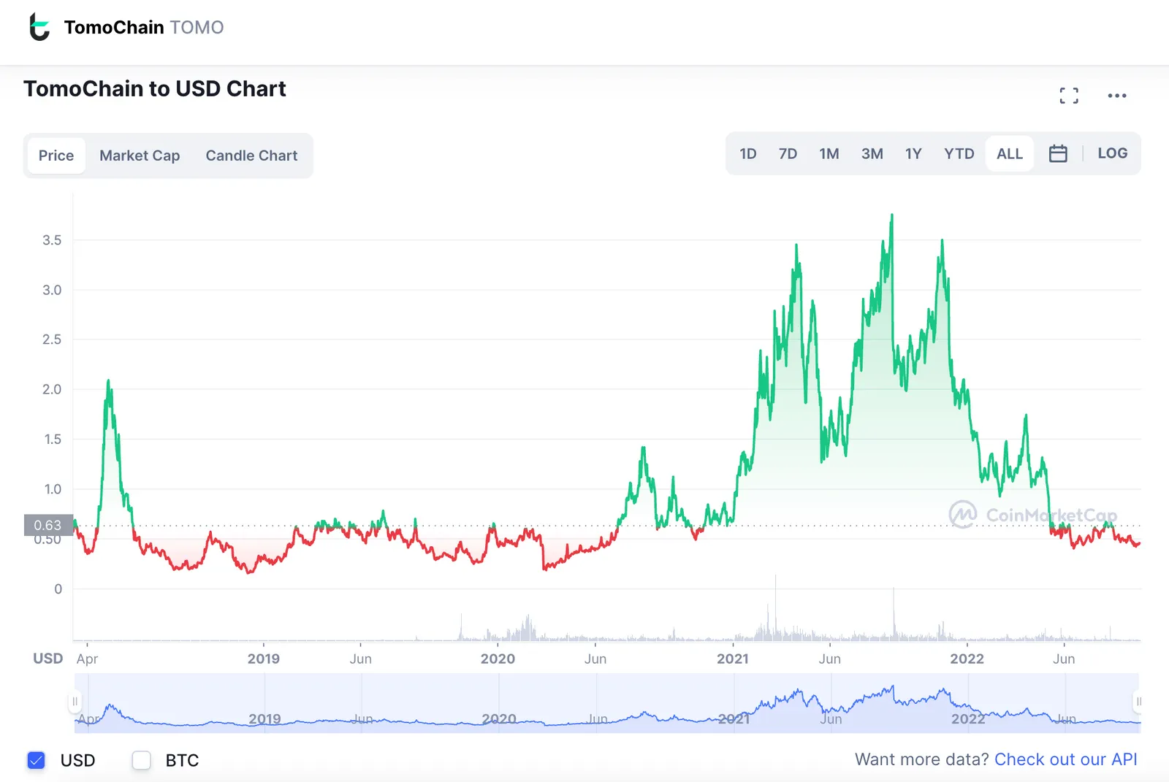Select the 1Y time range
Screen dimensions: 1169x782
coord(913,153)
